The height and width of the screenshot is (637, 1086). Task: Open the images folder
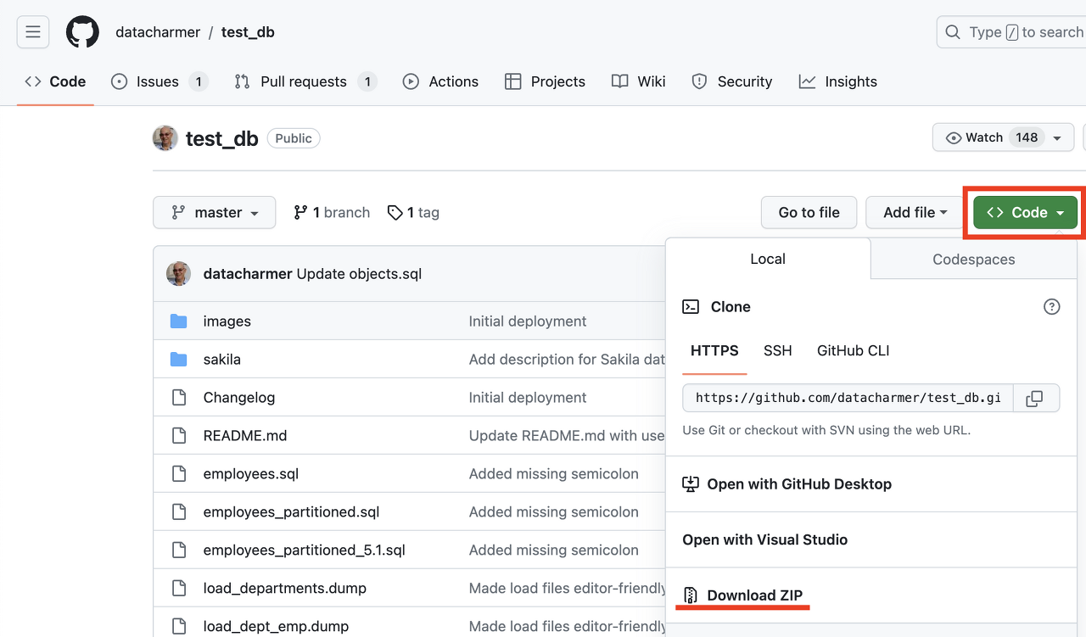[227, 321]
